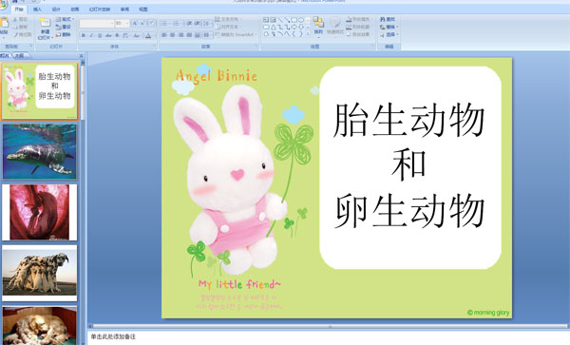Click the Reset (重设) slide button

pyautogui.click(x=64, y=27)
